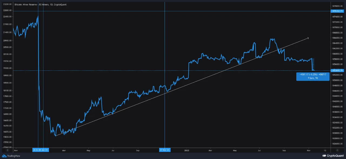Click the Sep label before 2022
This screenshot has height=159, width=346.
click(138, 150)
